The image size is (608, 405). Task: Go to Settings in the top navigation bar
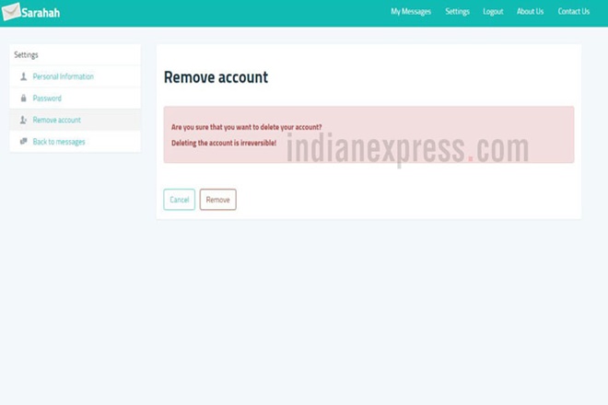click(x=457, y=12)
